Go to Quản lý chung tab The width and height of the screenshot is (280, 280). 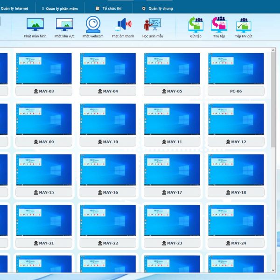coord(158,8)
